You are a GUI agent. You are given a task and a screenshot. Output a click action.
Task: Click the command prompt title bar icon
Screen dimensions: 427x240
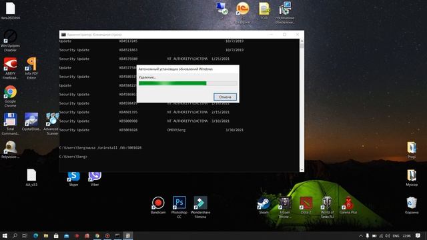[63, 35]
